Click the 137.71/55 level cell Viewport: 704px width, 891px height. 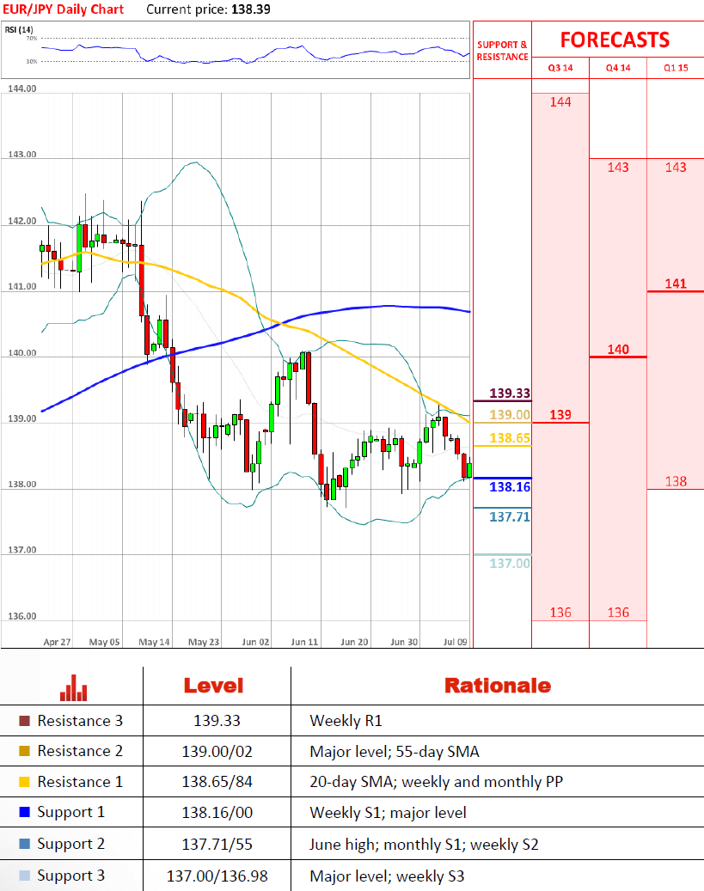pos(217,845)
